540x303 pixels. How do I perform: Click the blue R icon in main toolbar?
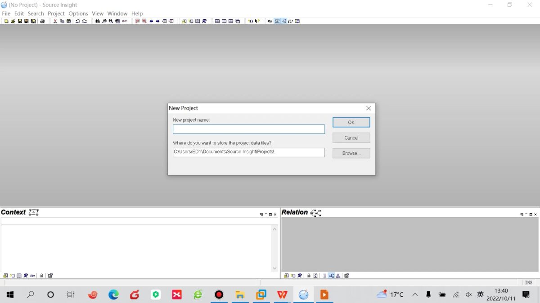[204, 21]
